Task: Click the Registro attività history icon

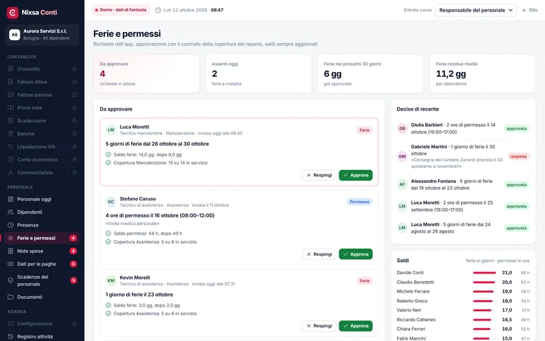Action: (x=10, y=336)
